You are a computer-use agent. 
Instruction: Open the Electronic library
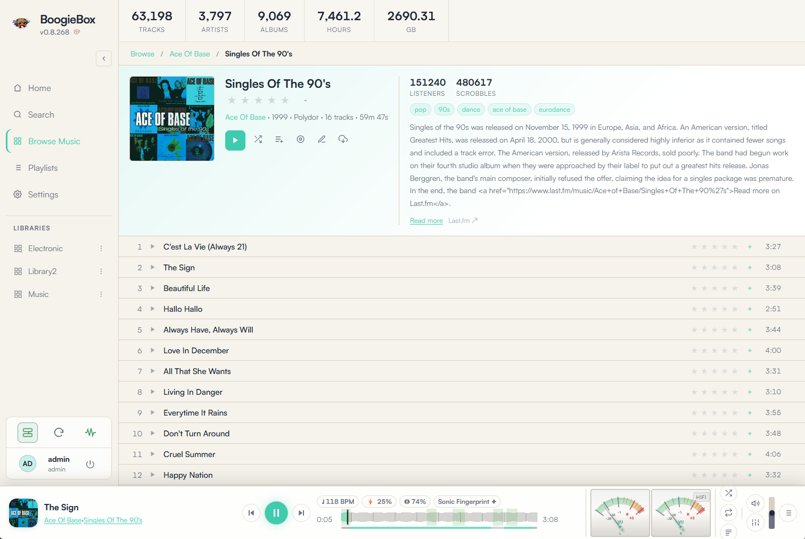tap(45, 248)
